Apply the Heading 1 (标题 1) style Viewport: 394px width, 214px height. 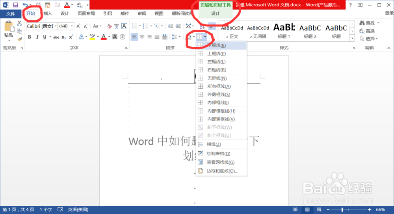tap(284, 30)
